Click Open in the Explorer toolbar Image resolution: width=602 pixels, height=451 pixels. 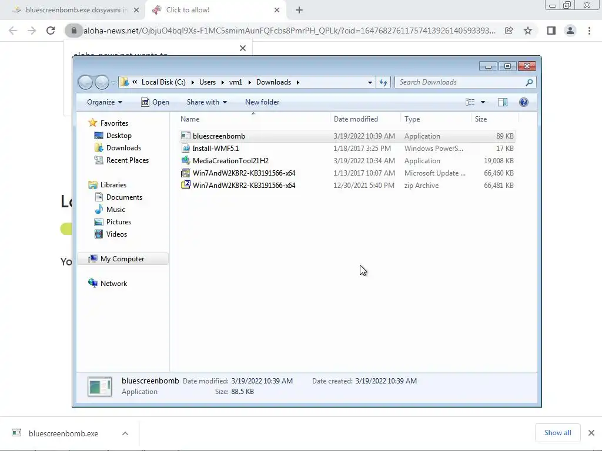[155, 102]
